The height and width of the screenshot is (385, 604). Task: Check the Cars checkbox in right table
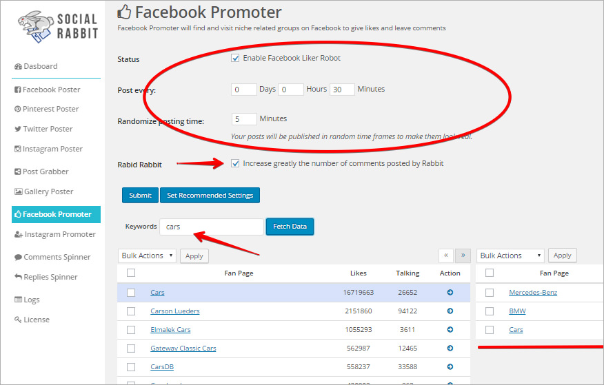pyautogui.click(x=490, y=330)
